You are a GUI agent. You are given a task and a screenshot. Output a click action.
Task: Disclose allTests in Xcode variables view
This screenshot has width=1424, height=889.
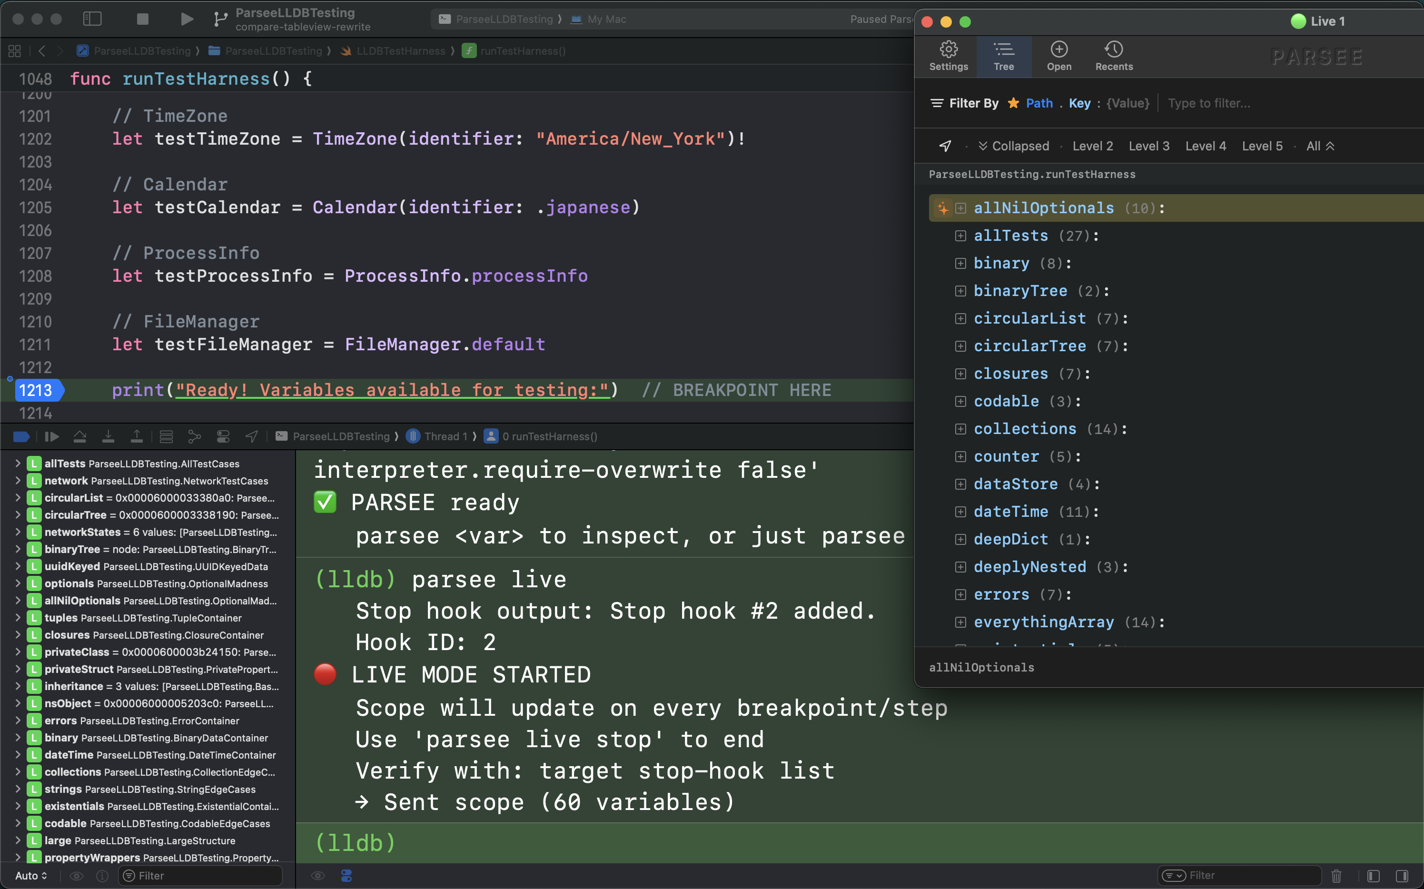pos(18,464)
